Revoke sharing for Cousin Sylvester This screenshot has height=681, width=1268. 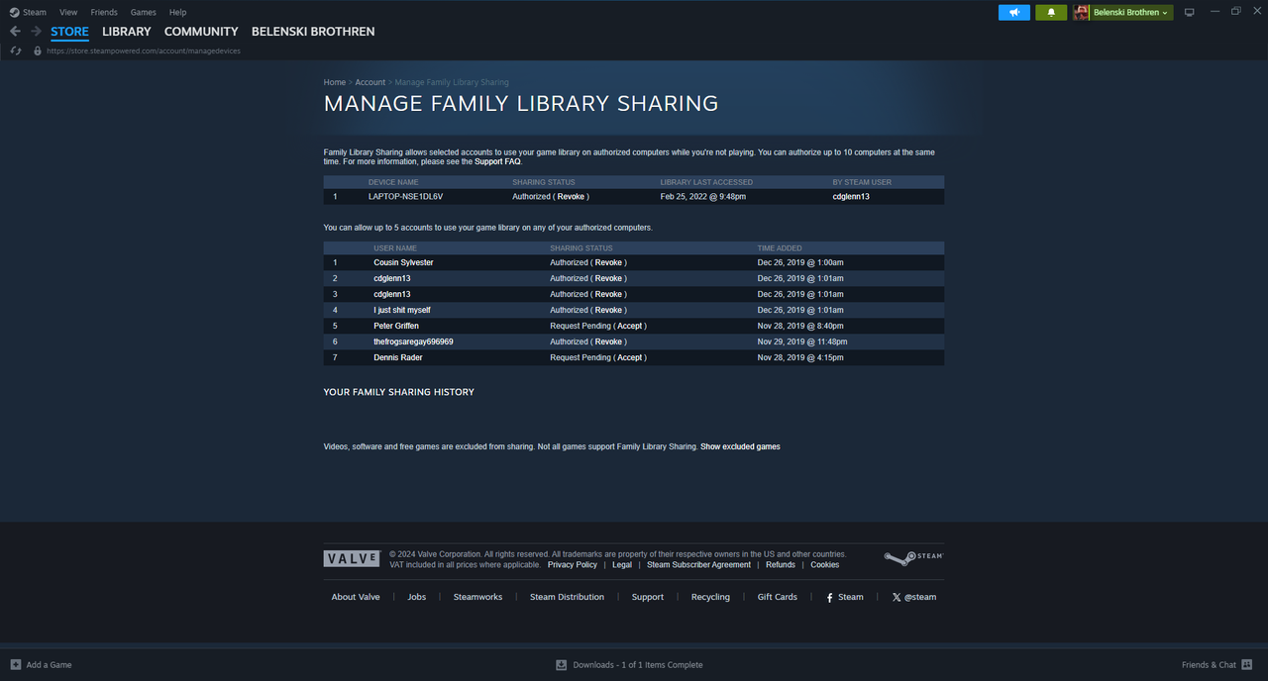pos(608,262)
